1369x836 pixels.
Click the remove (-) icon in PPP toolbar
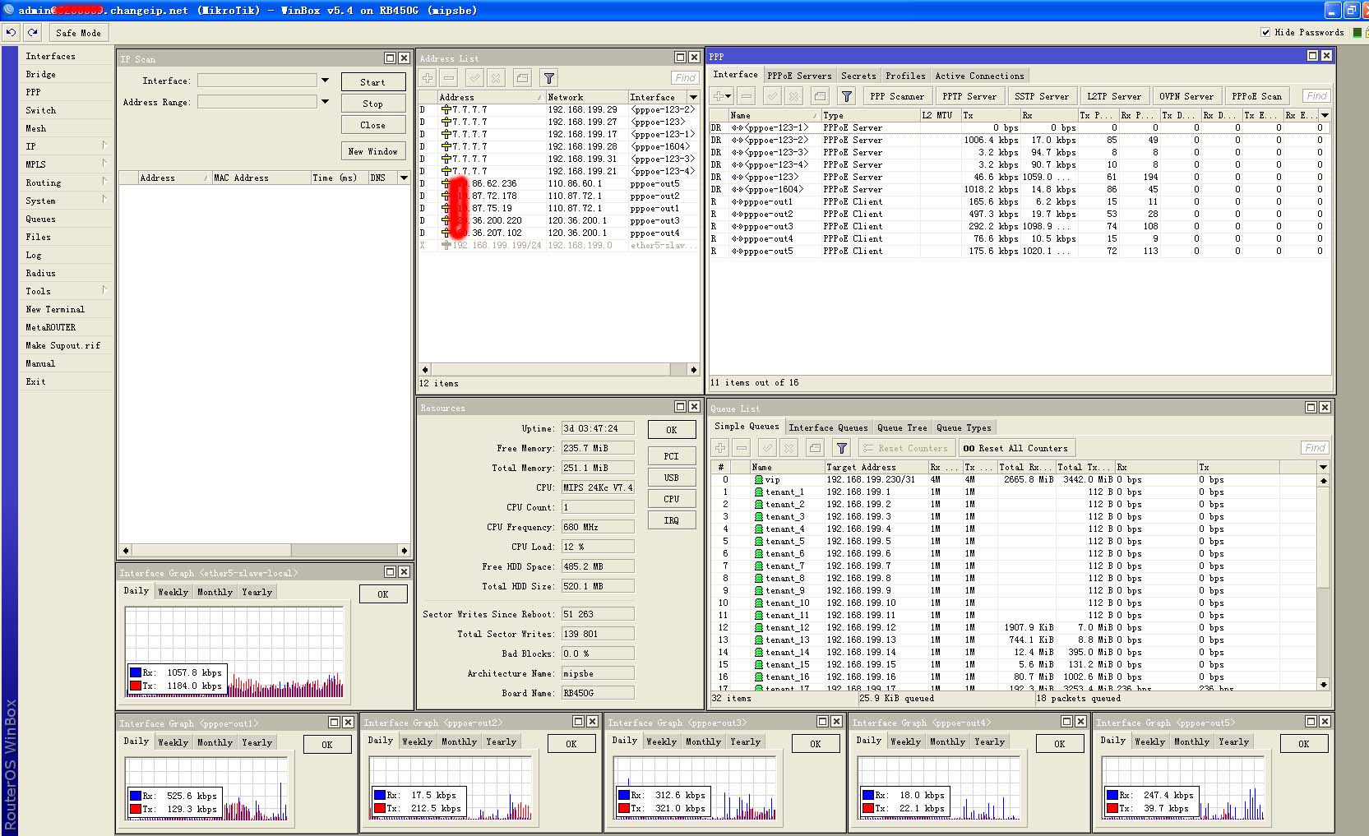click(746, 96)
